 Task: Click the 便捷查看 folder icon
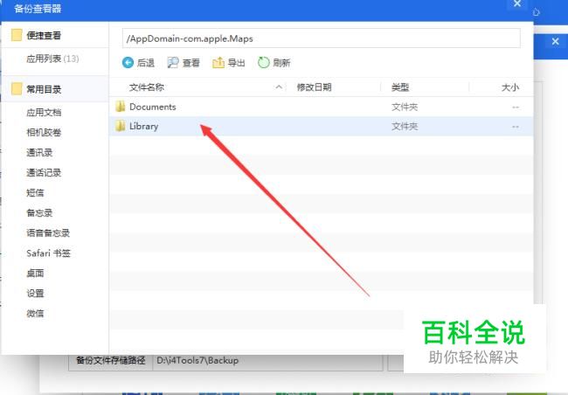tap(17, 35)
